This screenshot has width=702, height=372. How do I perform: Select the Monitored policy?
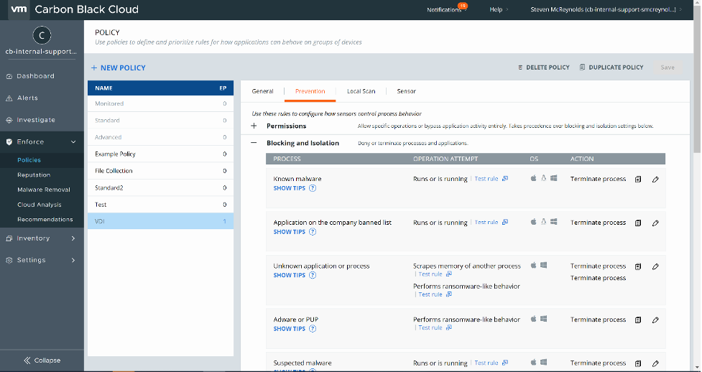160,103
